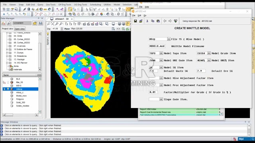Toggle selectability arrow for mbop row
Screen dimensions: 255x143
[4, 89]
